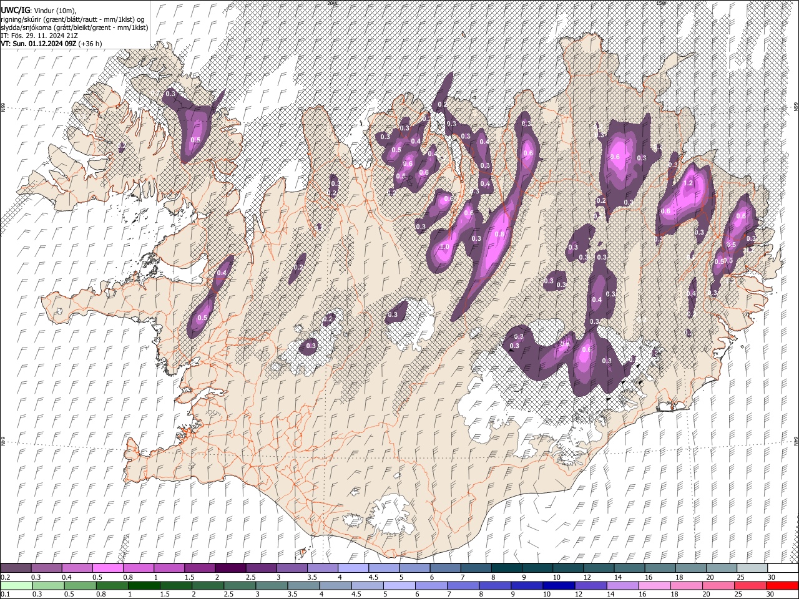Click upper-row pale blue swatch at 4
This screenshot has width=799, height=599.
click(x=353, y=568)
